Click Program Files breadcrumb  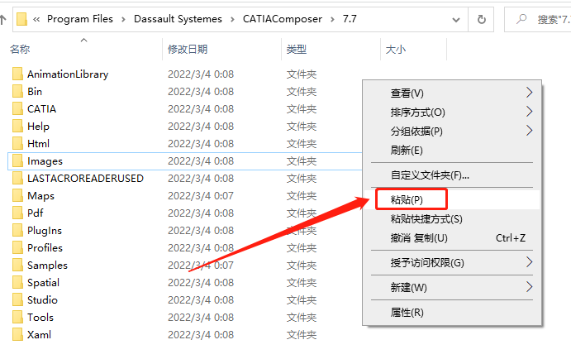click(x=80, y=19)
